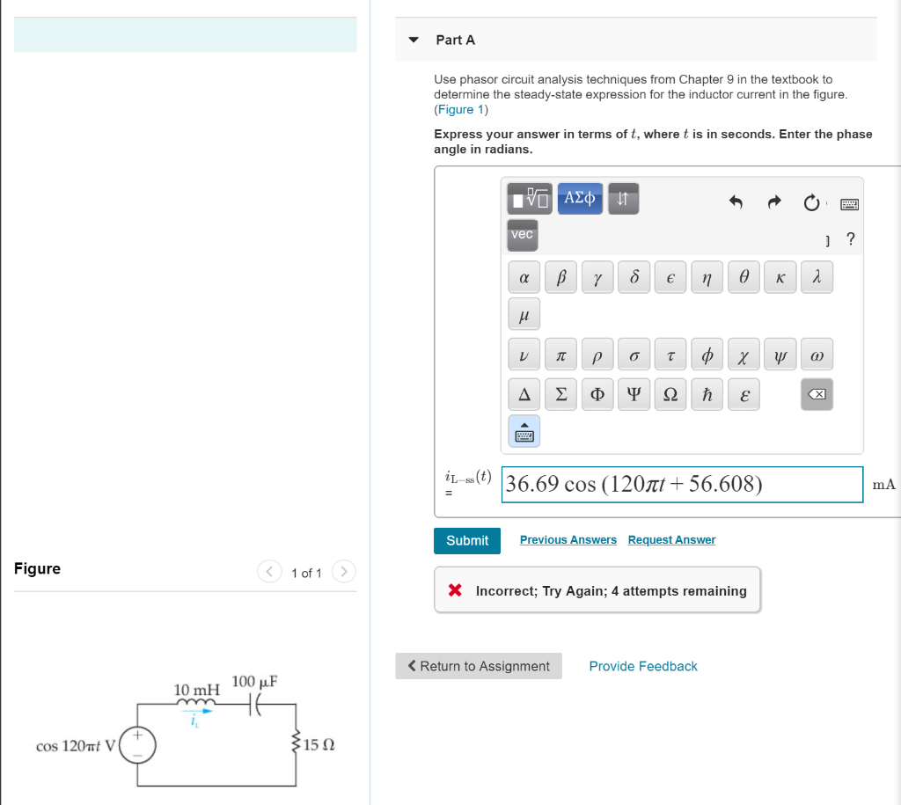Click the previous figure arrow
The height and width of the screenshot is (805, 901).
[269, 571]
